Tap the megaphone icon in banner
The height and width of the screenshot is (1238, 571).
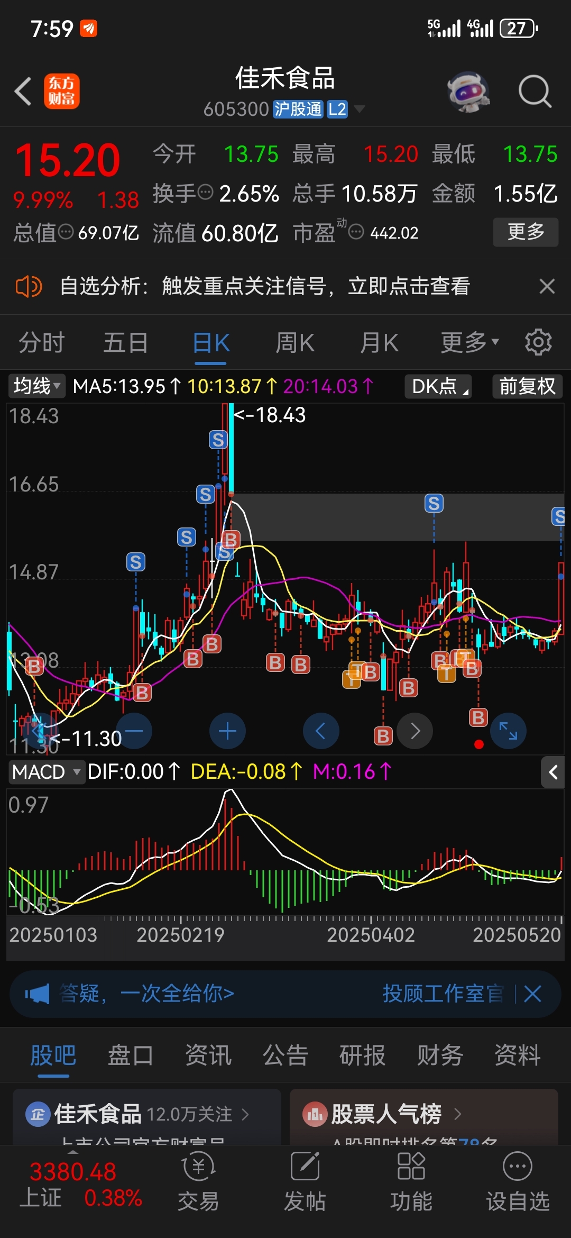tap(37, 994)
